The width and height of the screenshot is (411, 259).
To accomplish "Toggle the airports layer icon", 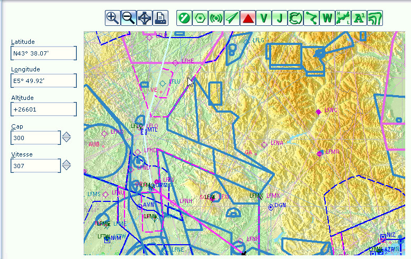I will tap(184, 18).
